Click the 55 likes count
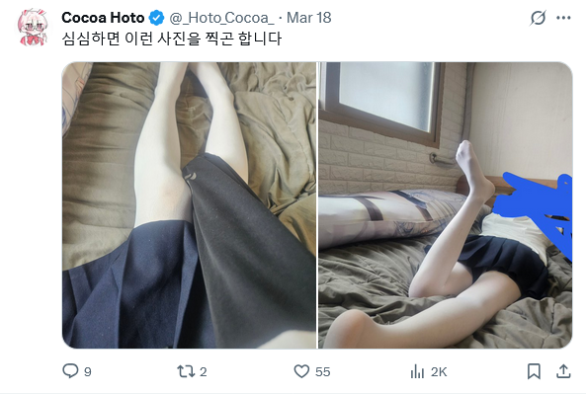Viewport: 586px width, 395px height. (x=322, y=372)
